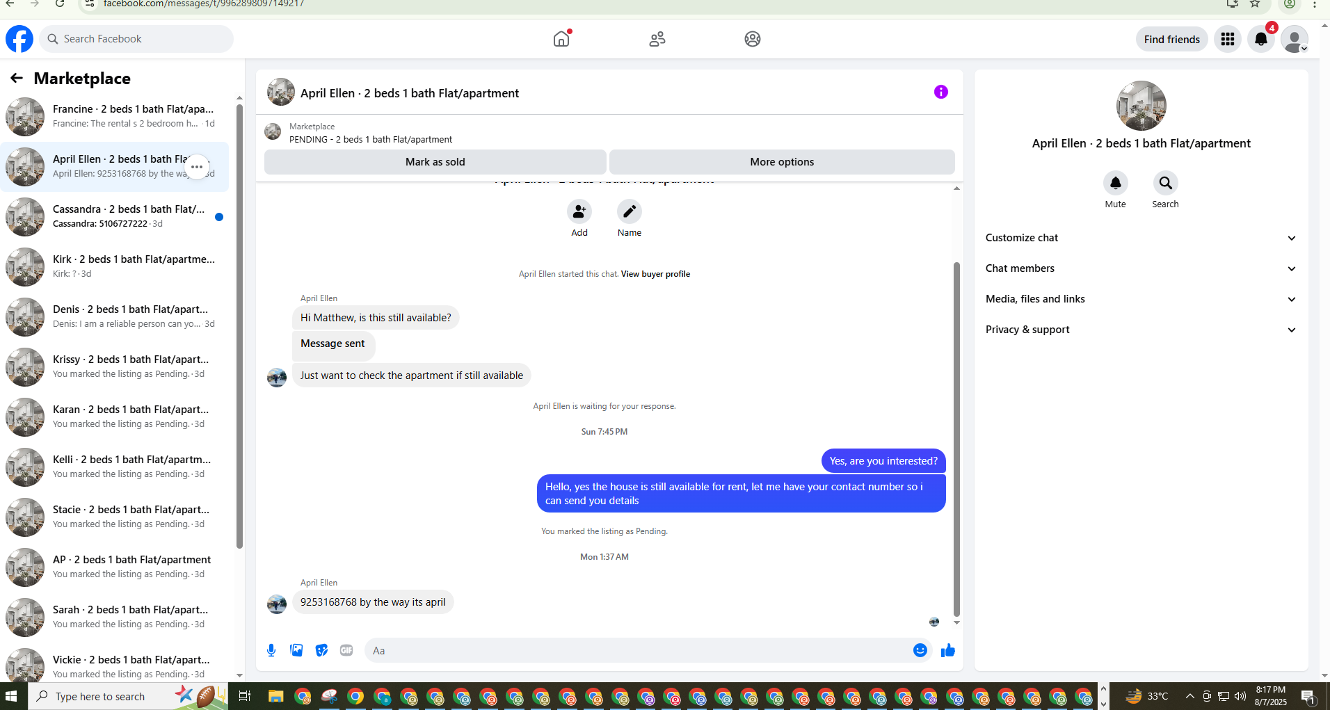Record a voice clip
This screenshot has height=710, width=1330.
[271, 650]
